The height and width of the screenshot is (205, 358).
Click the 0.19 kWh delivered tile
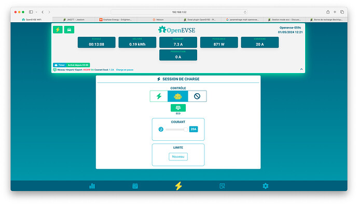137,42
